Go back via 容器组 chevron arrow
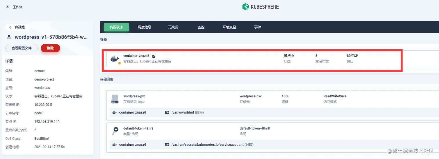 [x=10, y=27]
